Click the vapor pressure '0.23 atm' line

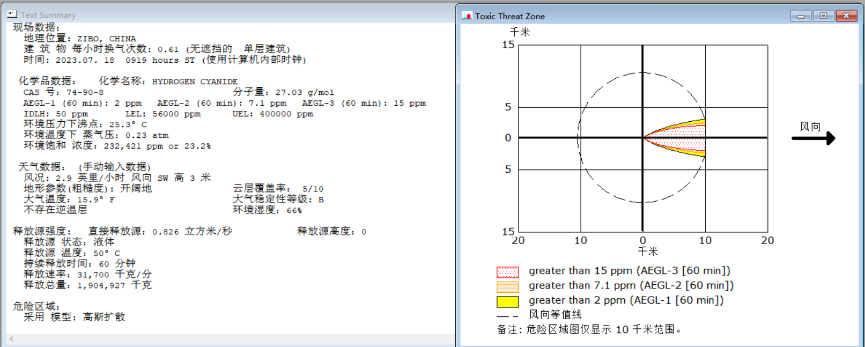point(96,135)
